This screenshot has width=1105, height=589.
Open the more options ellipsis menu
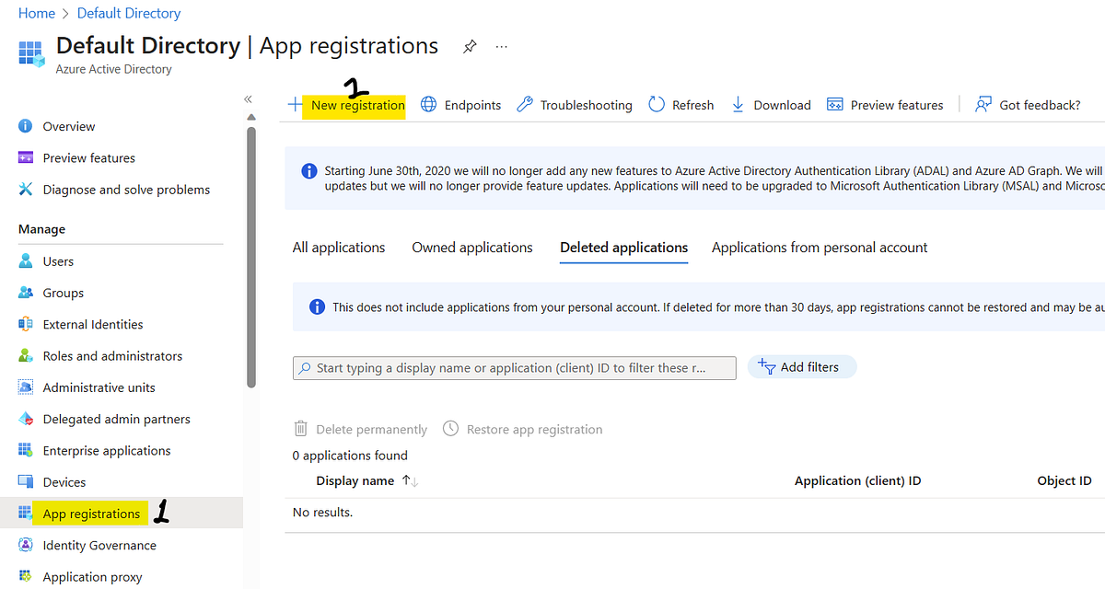501,46
